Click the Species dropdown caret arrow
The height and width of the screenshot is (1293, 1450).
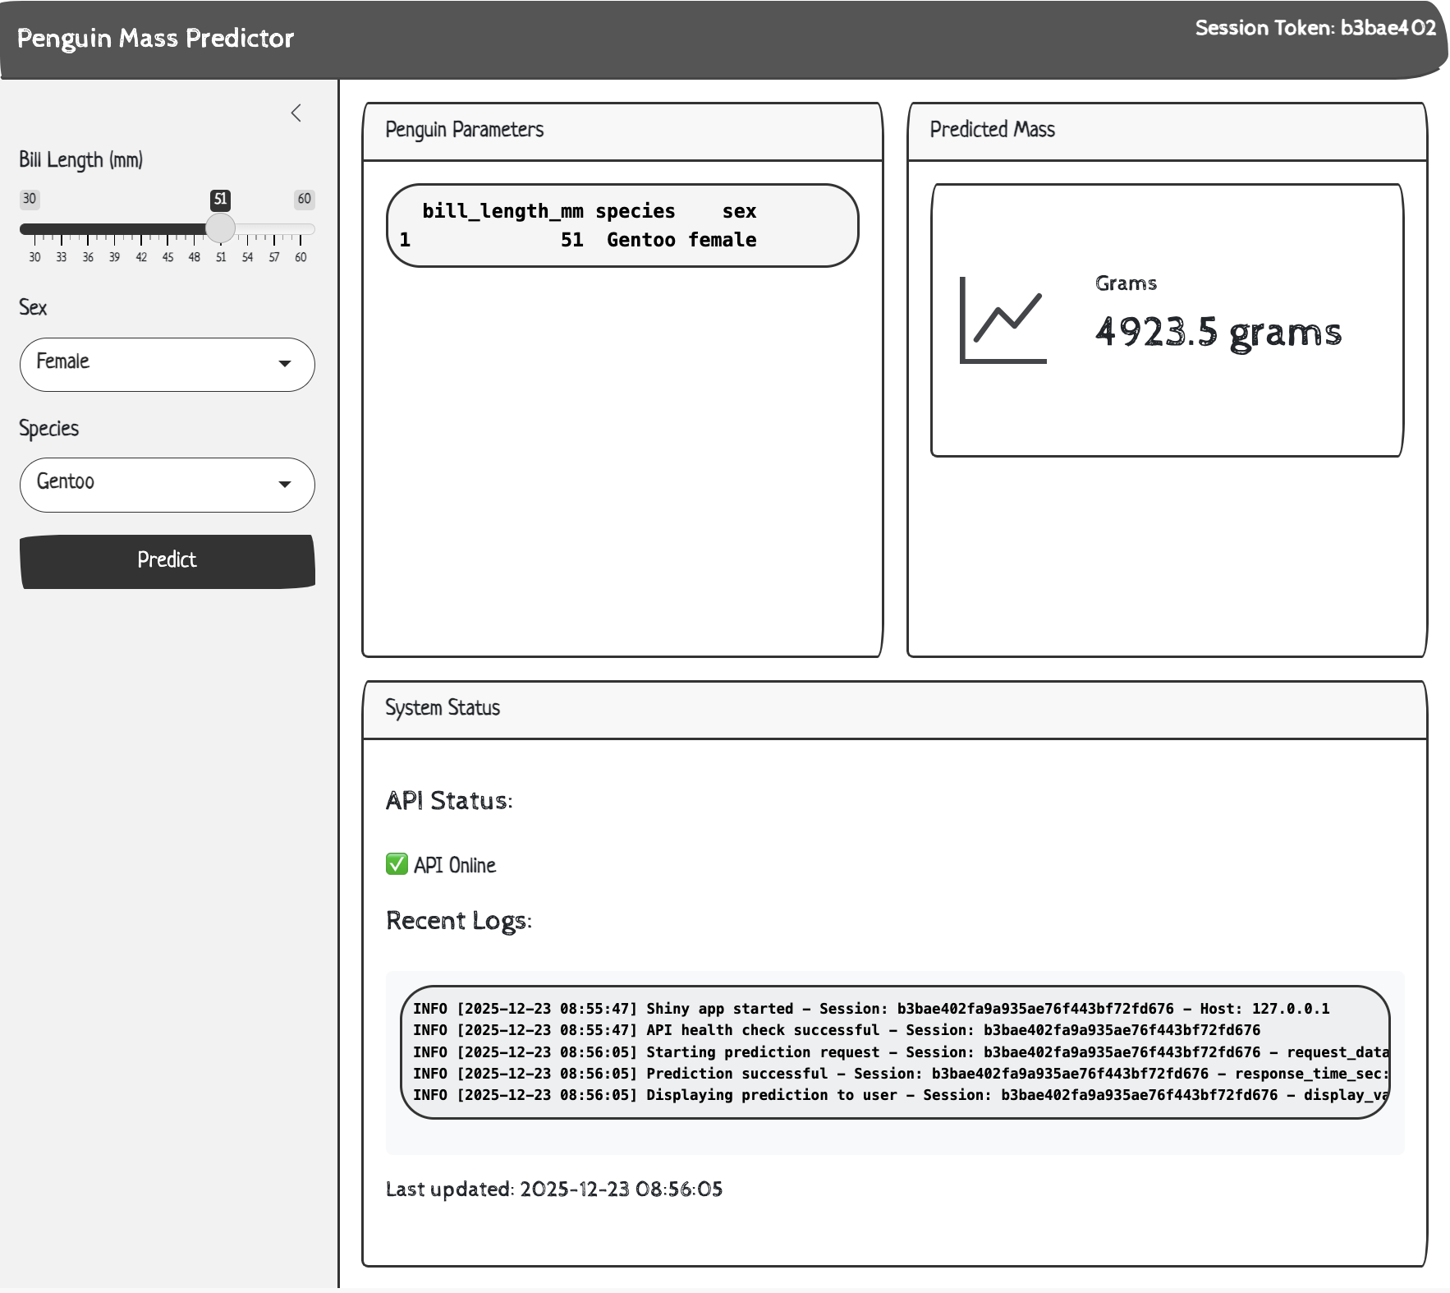click(x=285, y=485)
